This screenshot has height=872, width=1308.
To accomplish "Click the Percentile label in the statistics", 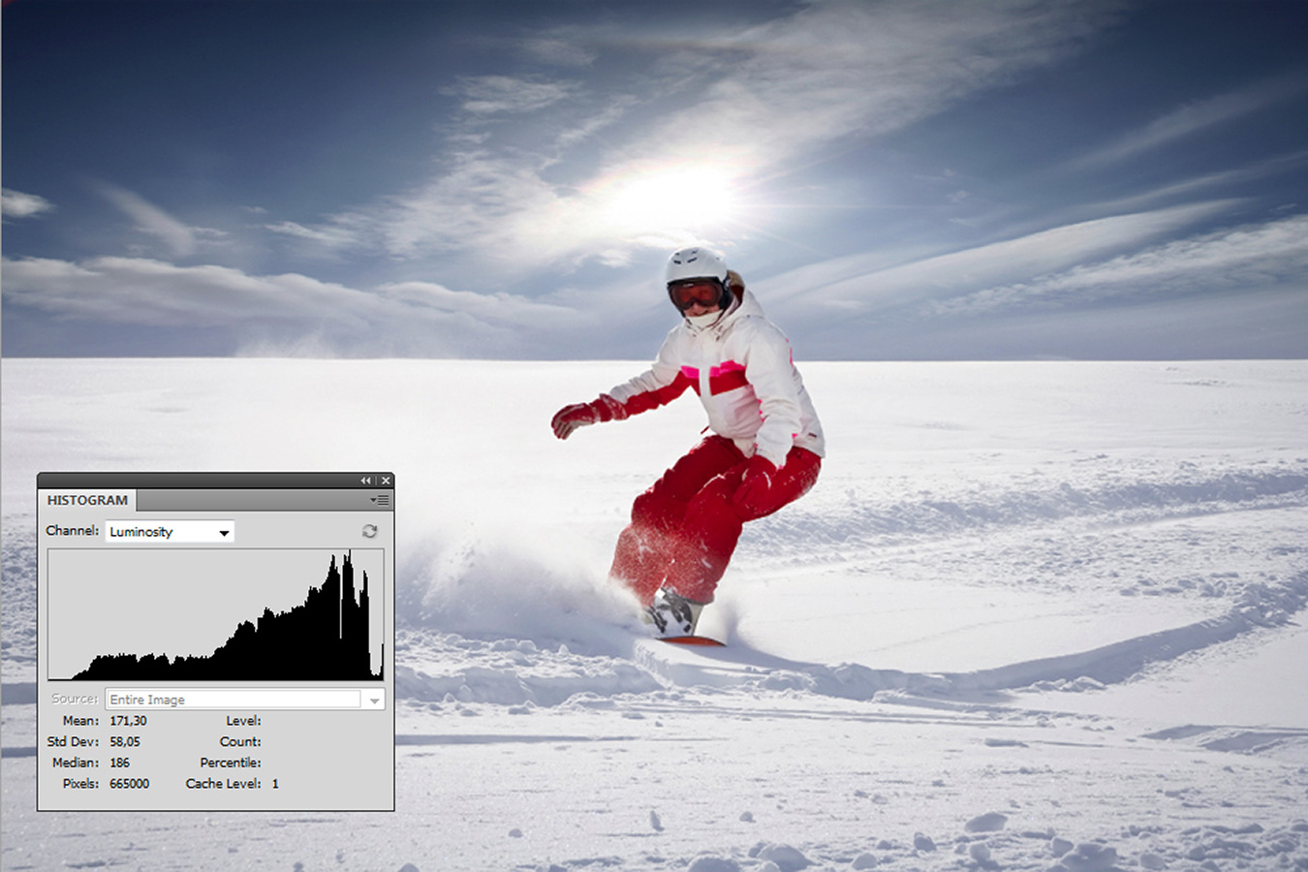I will pyautogui.click(x=230, y=763).
